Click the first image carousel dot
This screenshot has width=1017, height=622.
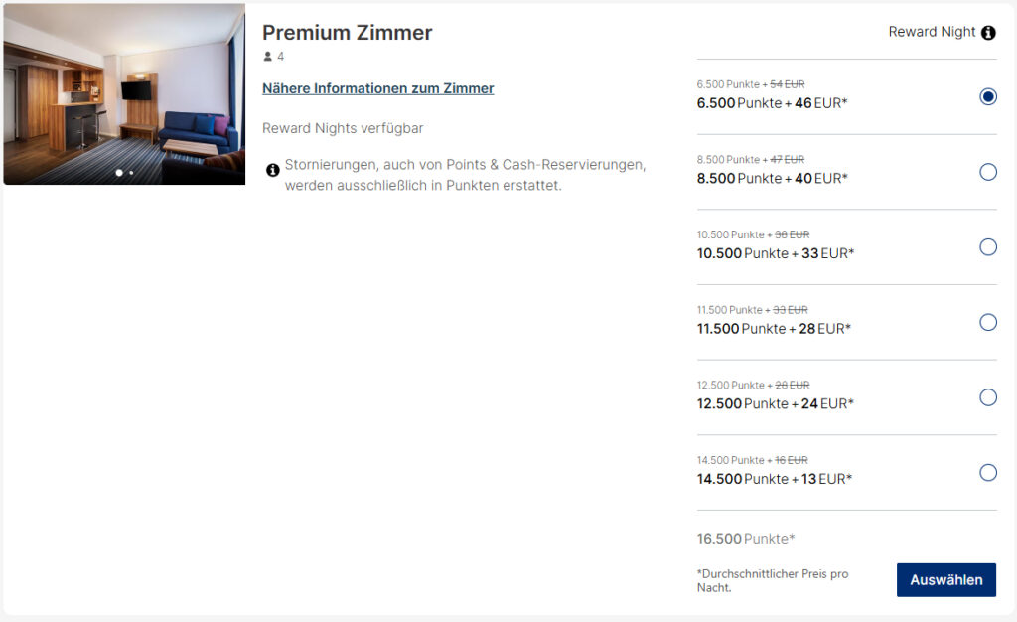119,173
